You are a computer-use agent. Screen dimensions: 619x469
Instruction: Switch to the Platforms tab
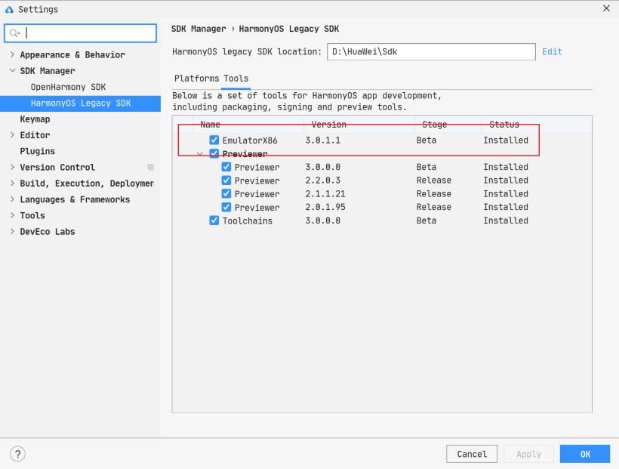(196, 79)
